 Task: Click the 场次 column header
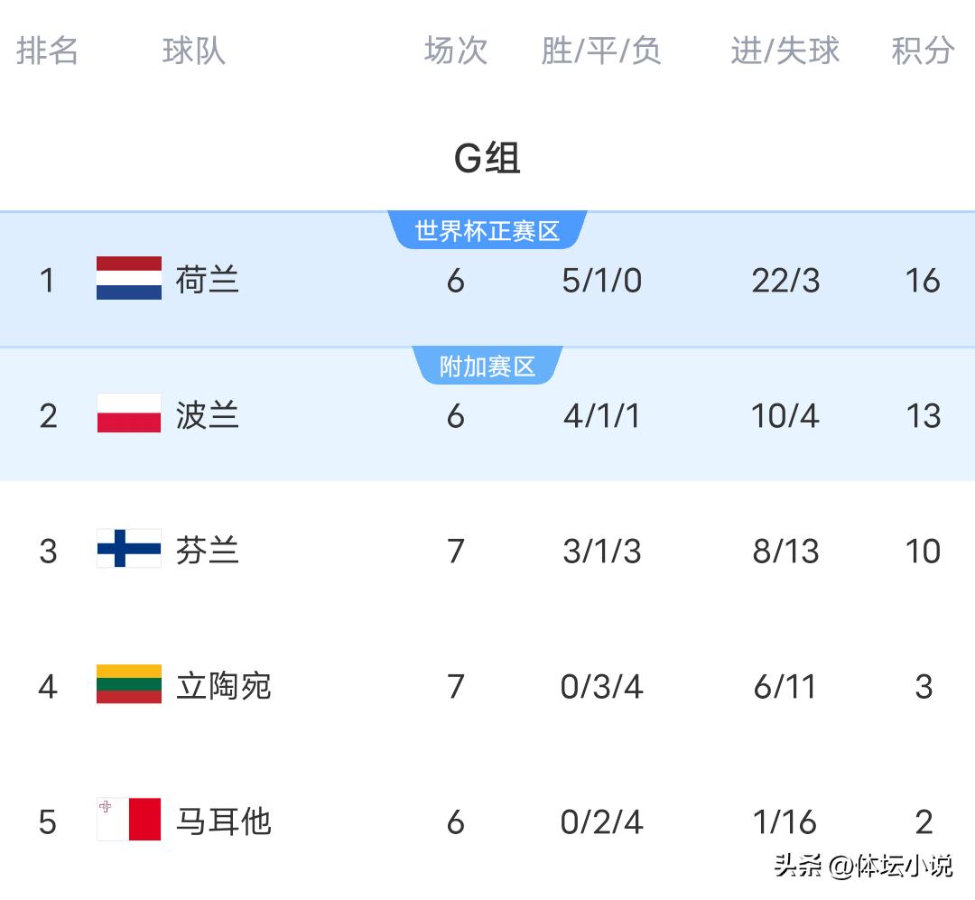click(456, 51)
